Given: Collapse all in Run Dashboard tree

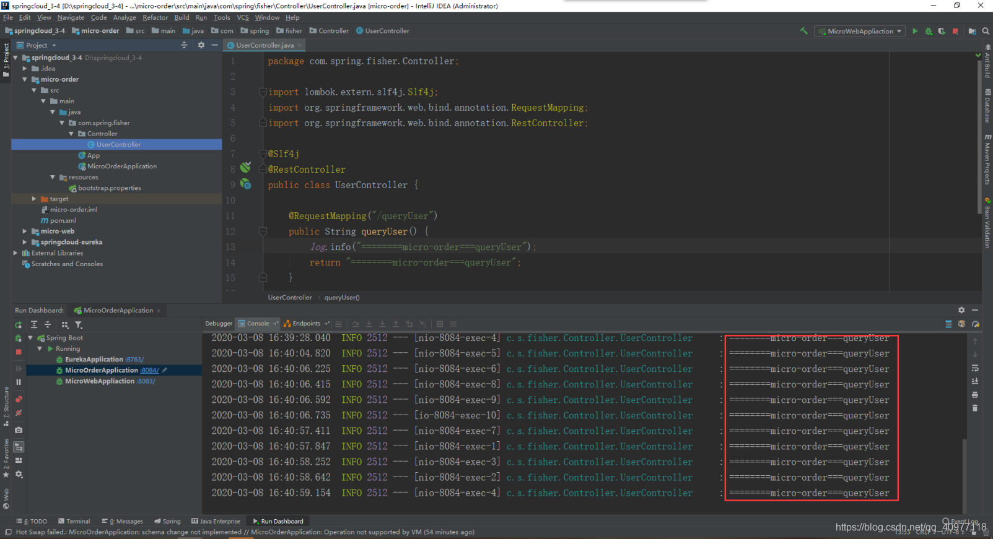Looking at the screenshot, I should [x=48, y=325].
